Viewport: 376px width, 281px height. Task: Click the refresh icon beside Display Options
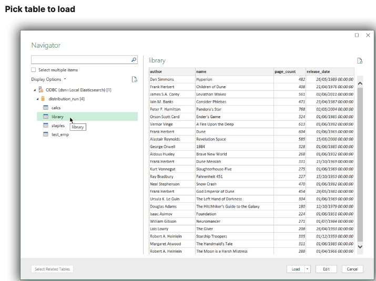pyautogui.click(x=135, y=79)
